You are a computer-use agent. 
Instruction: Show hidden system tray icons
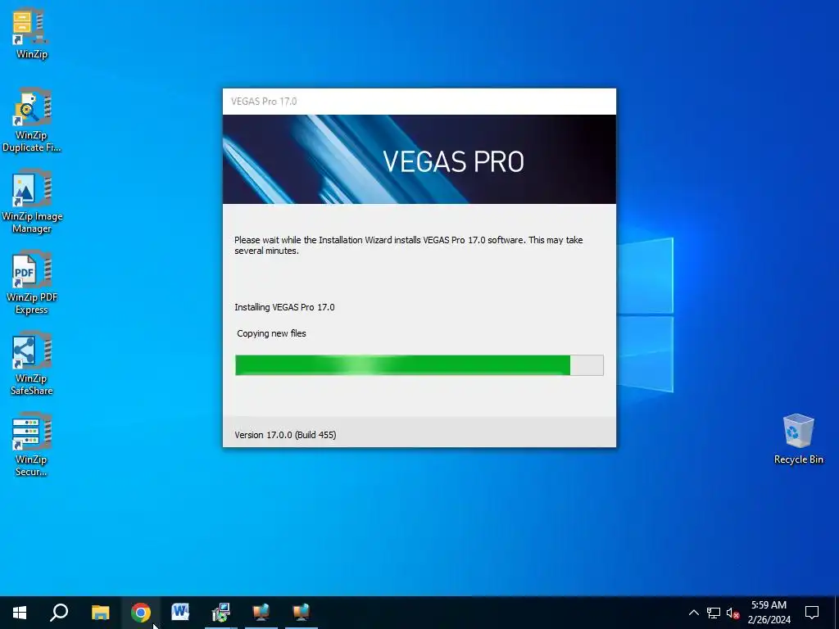[x=693, y=613]
